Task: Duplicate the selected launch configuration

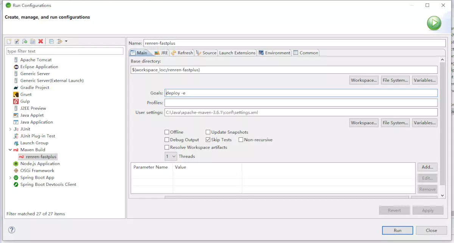Action: point(33,41)
